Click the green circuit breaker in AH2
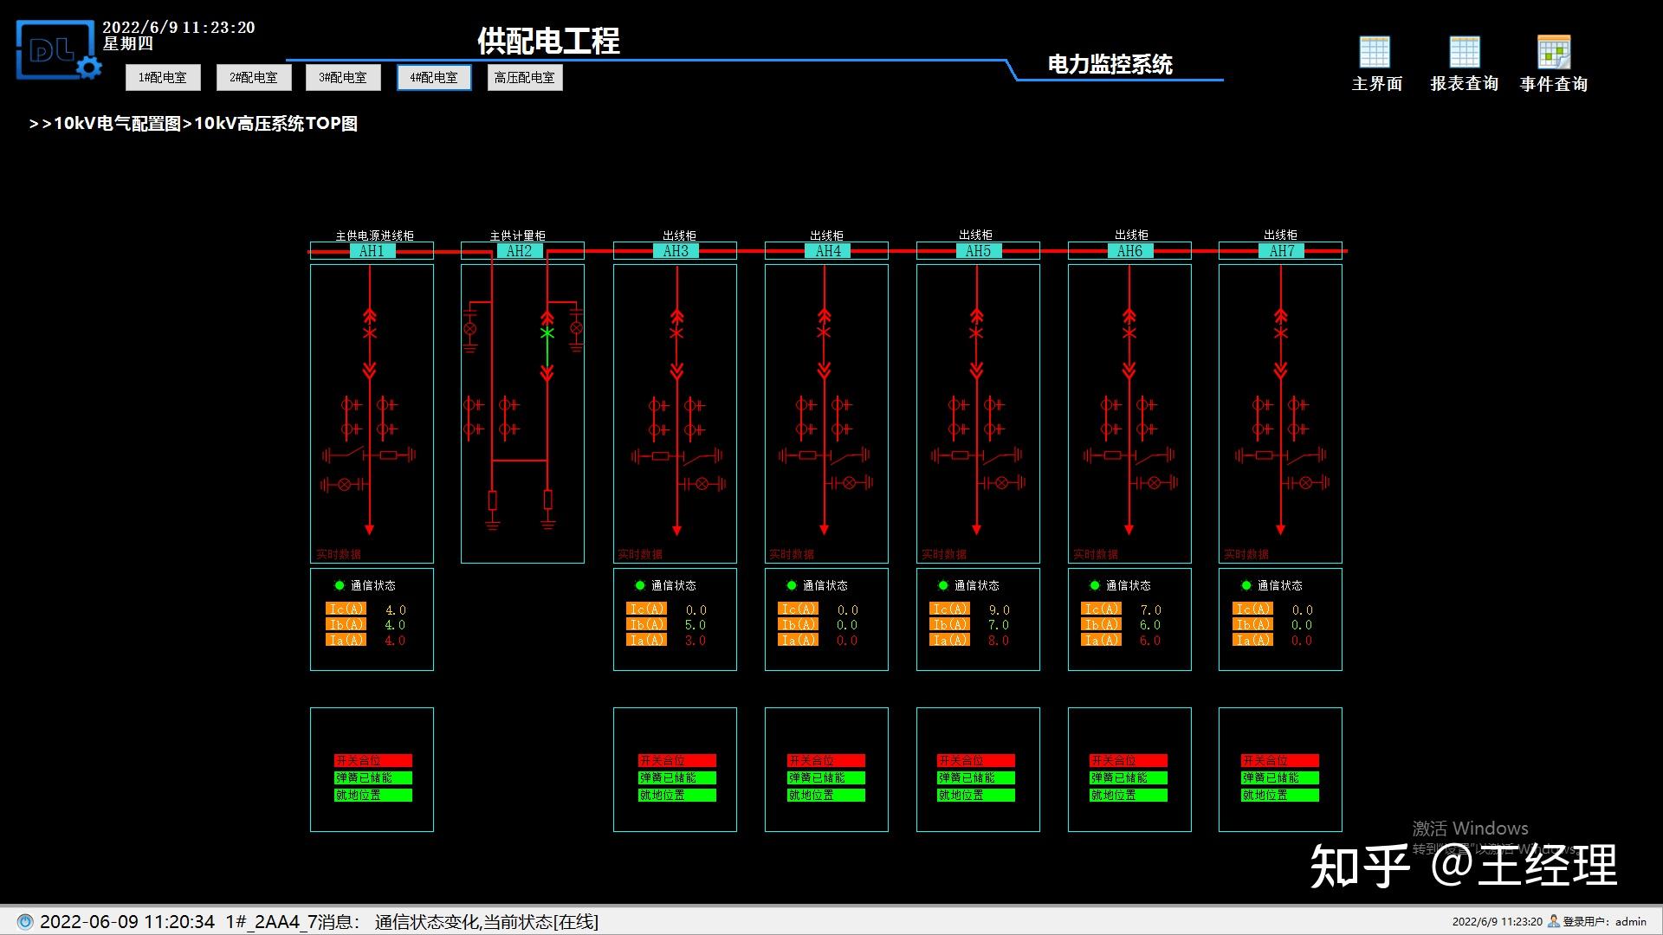This screenshot has height=935, width=1663. [x=547, y=333]
